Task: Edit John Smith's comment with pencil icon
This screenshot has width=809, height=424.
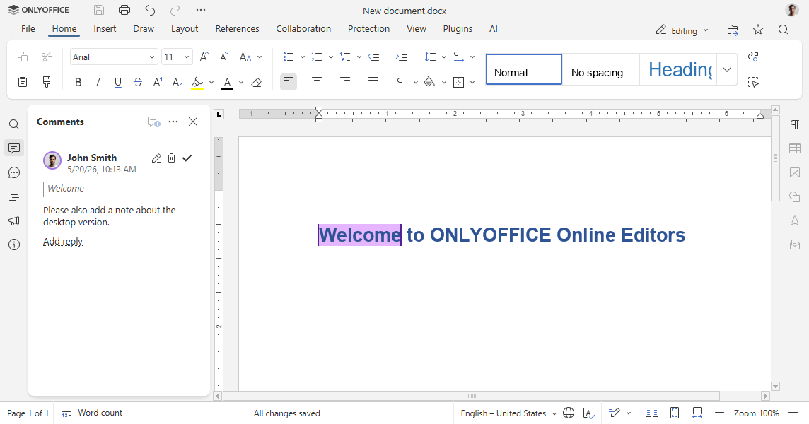Action: click(156, 158)
